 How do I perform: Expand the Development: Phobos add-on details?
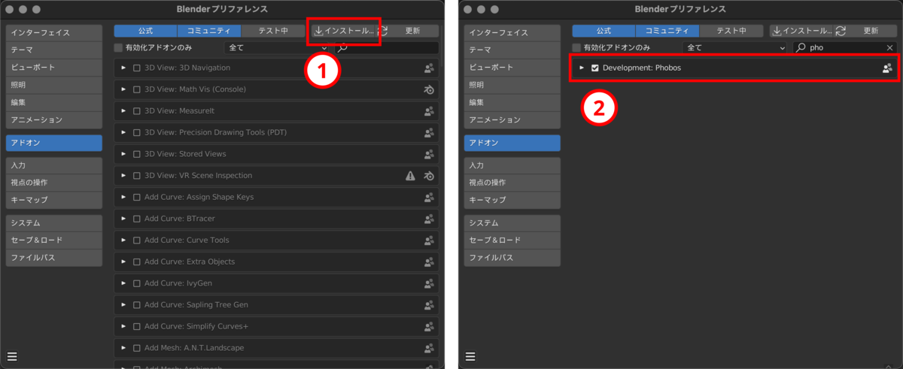click(582, 68)
